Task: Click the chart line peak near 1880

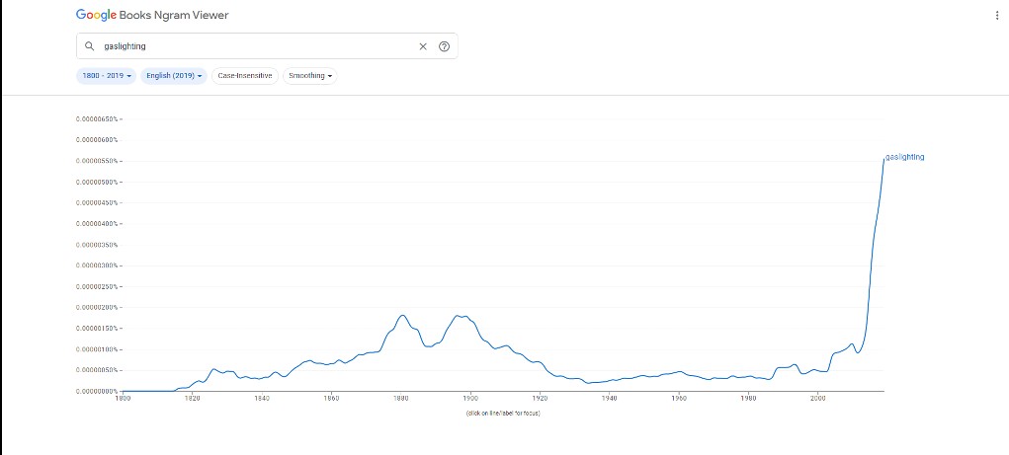Action: click(402, 316)
